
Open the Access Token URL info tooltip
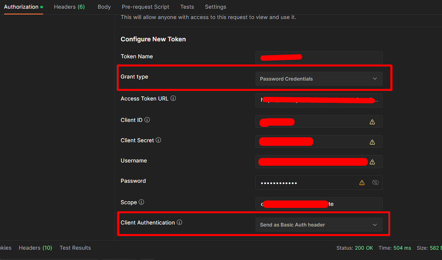point(173,98)
